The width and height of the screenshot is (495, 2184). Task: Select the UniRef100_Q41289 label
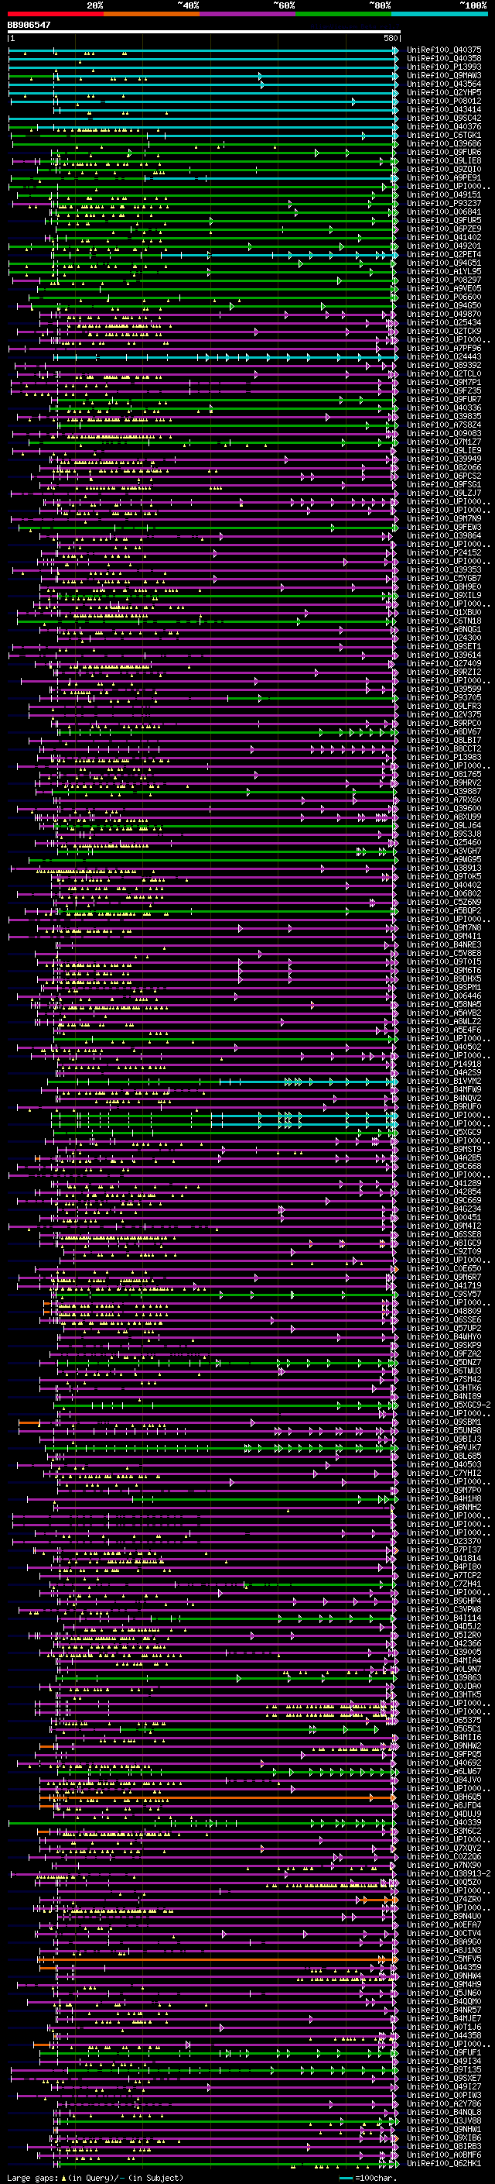pyautogui.click(x=444, y=1184)
